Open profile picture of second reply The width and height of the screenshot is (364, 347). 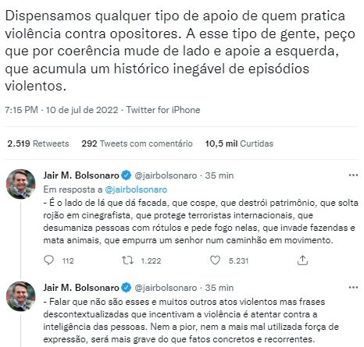tap(21, 296)
